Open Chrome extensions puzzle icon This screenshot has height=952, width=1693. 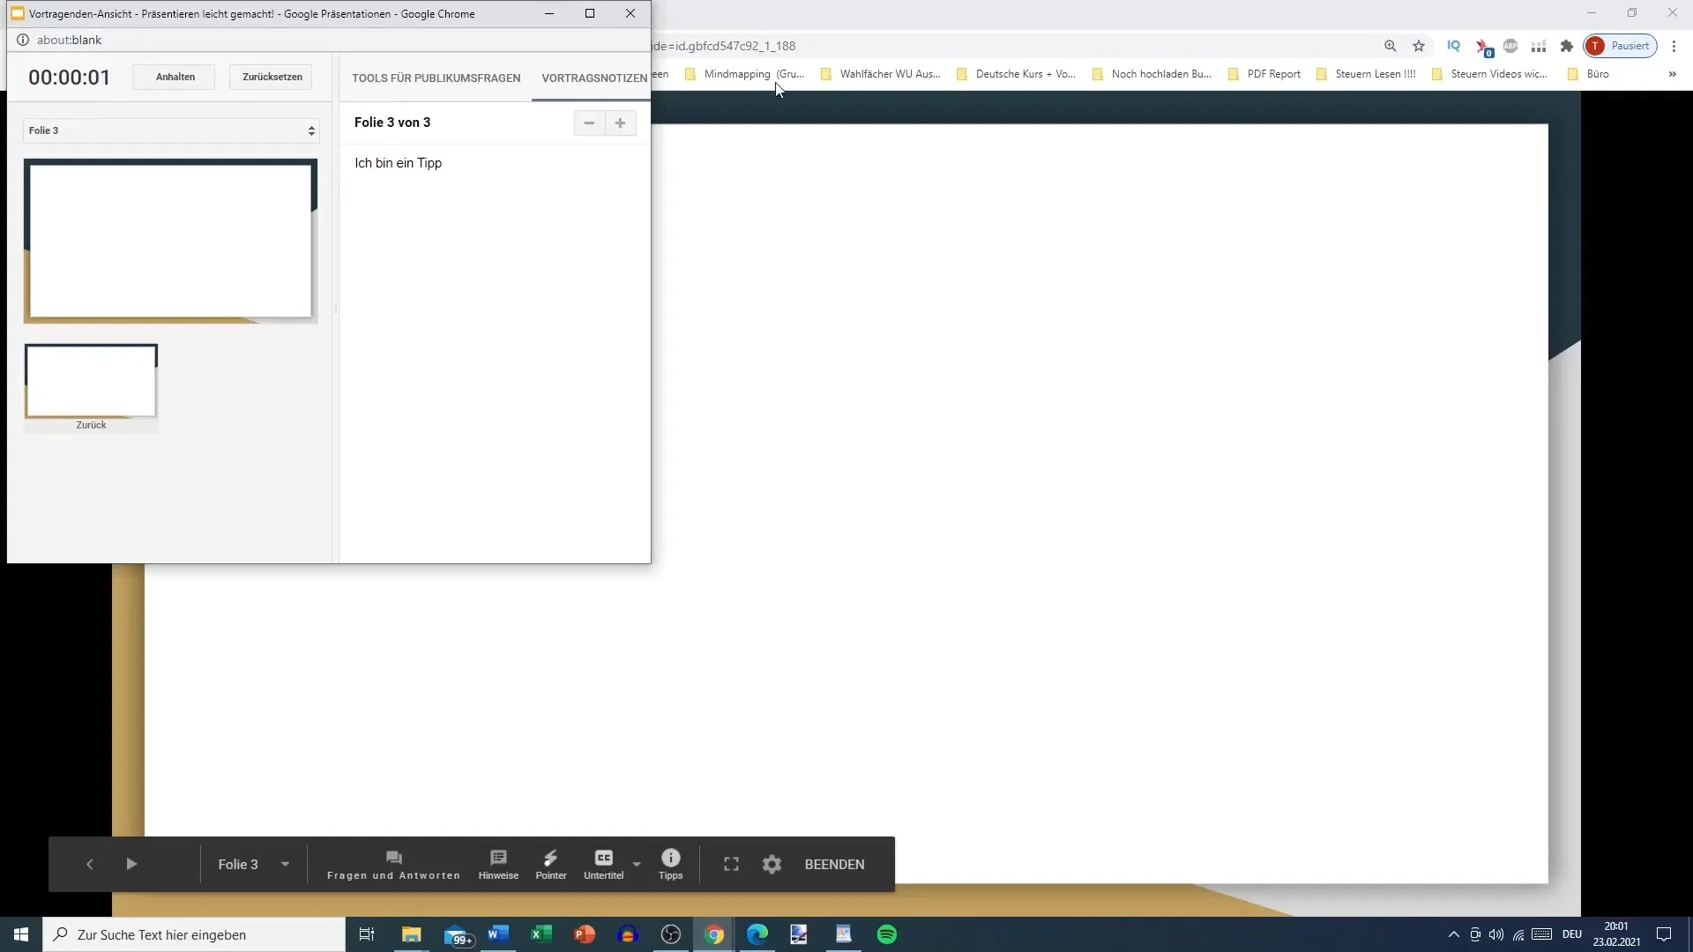tap(1567, 46)
